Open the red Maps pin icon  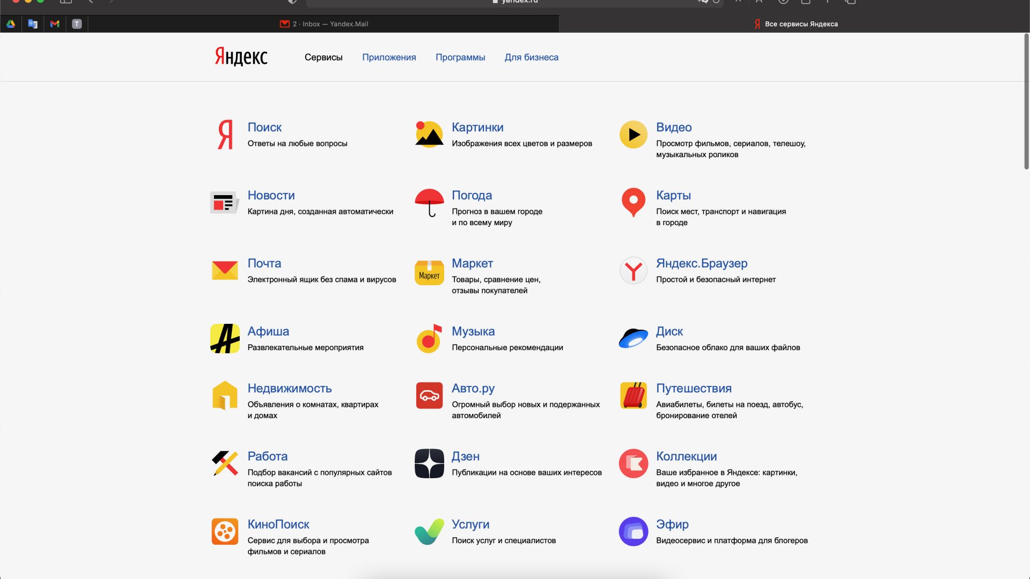tap(634, 202)
